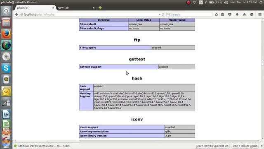Click into the Search box
Screen dimensions: 264x149
click(189, 14)
